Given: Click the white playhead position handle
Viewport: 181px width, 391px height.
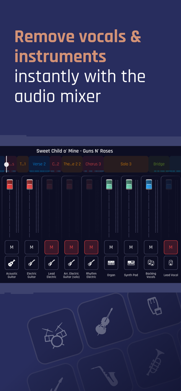Looking at the screenshot, I should [x=7, y=164].
